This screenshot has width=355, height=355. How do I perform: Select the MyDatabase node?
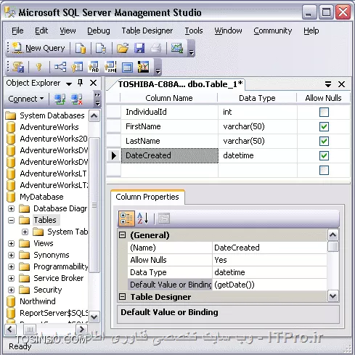point(41,197)
